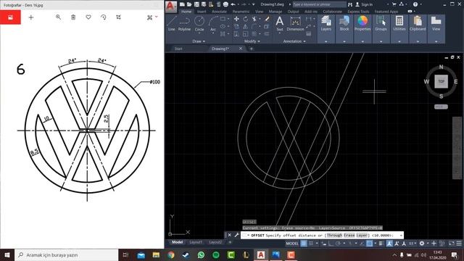
Task: Toggle lineweight display in status bar
Action: pos(381,244)
